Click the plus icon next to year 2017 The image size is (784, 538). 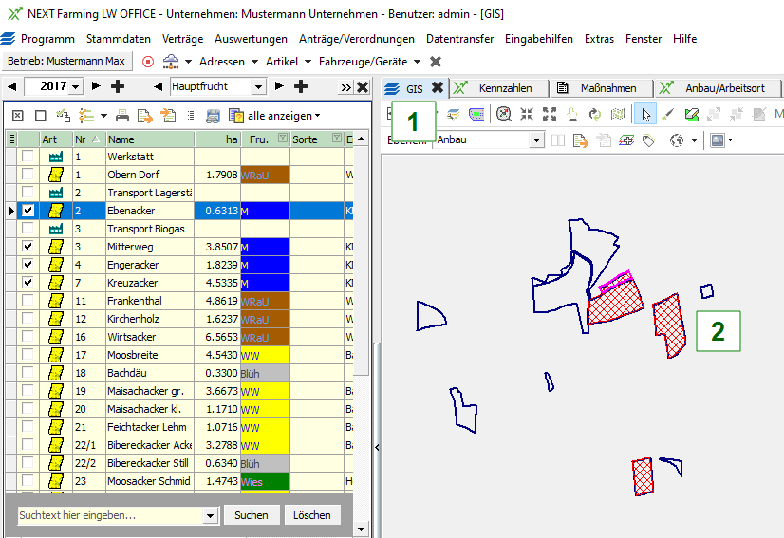point(118,86)
